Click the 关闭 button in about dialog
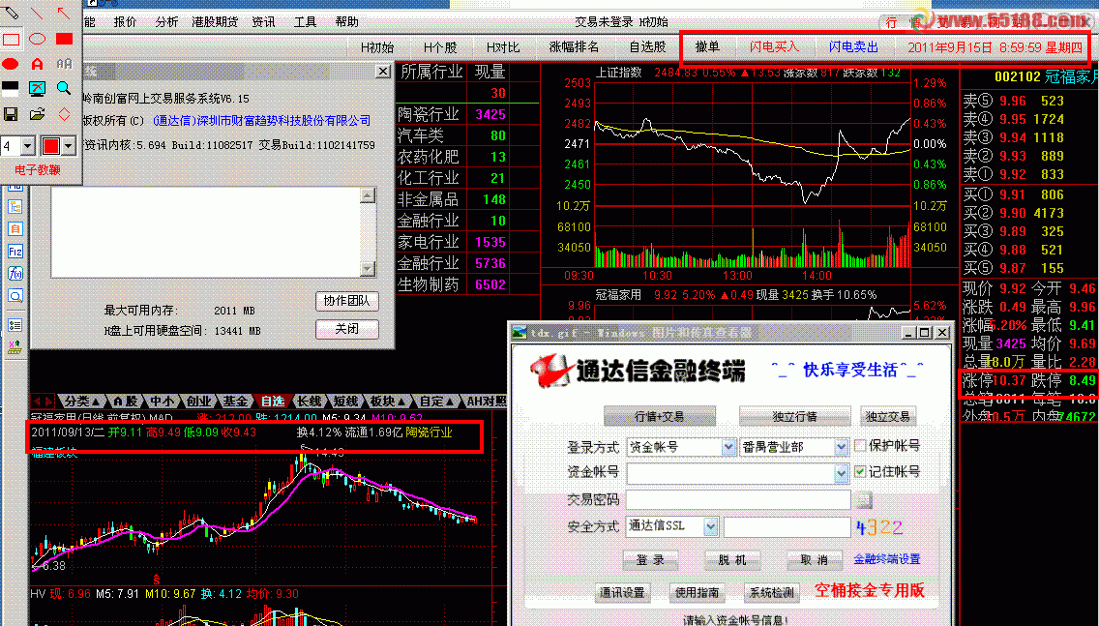1099x626 pixels. [x=347, y=329]
